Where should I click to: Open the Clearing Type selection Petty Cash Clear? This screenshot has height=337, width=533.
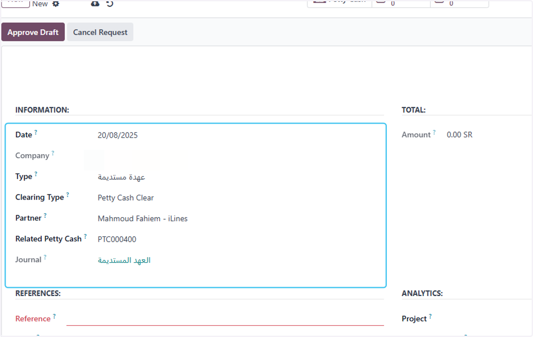point(126,198)
